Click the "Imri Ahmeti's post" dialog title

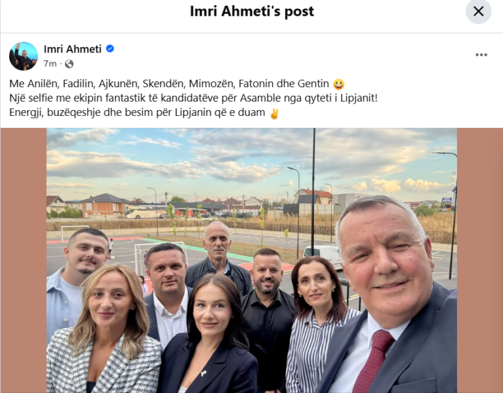[x=252, y=11]
